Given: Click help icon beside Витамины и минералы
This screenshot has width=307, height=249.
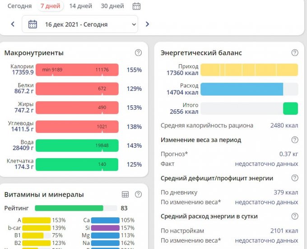Looking at the screenshot, I should pyautogui.click(x=139, y=194).
